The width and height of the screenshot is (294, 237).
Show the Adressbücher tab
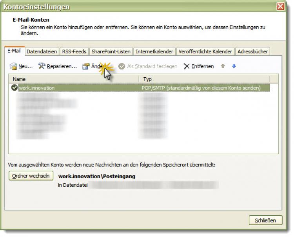(253, 51)
